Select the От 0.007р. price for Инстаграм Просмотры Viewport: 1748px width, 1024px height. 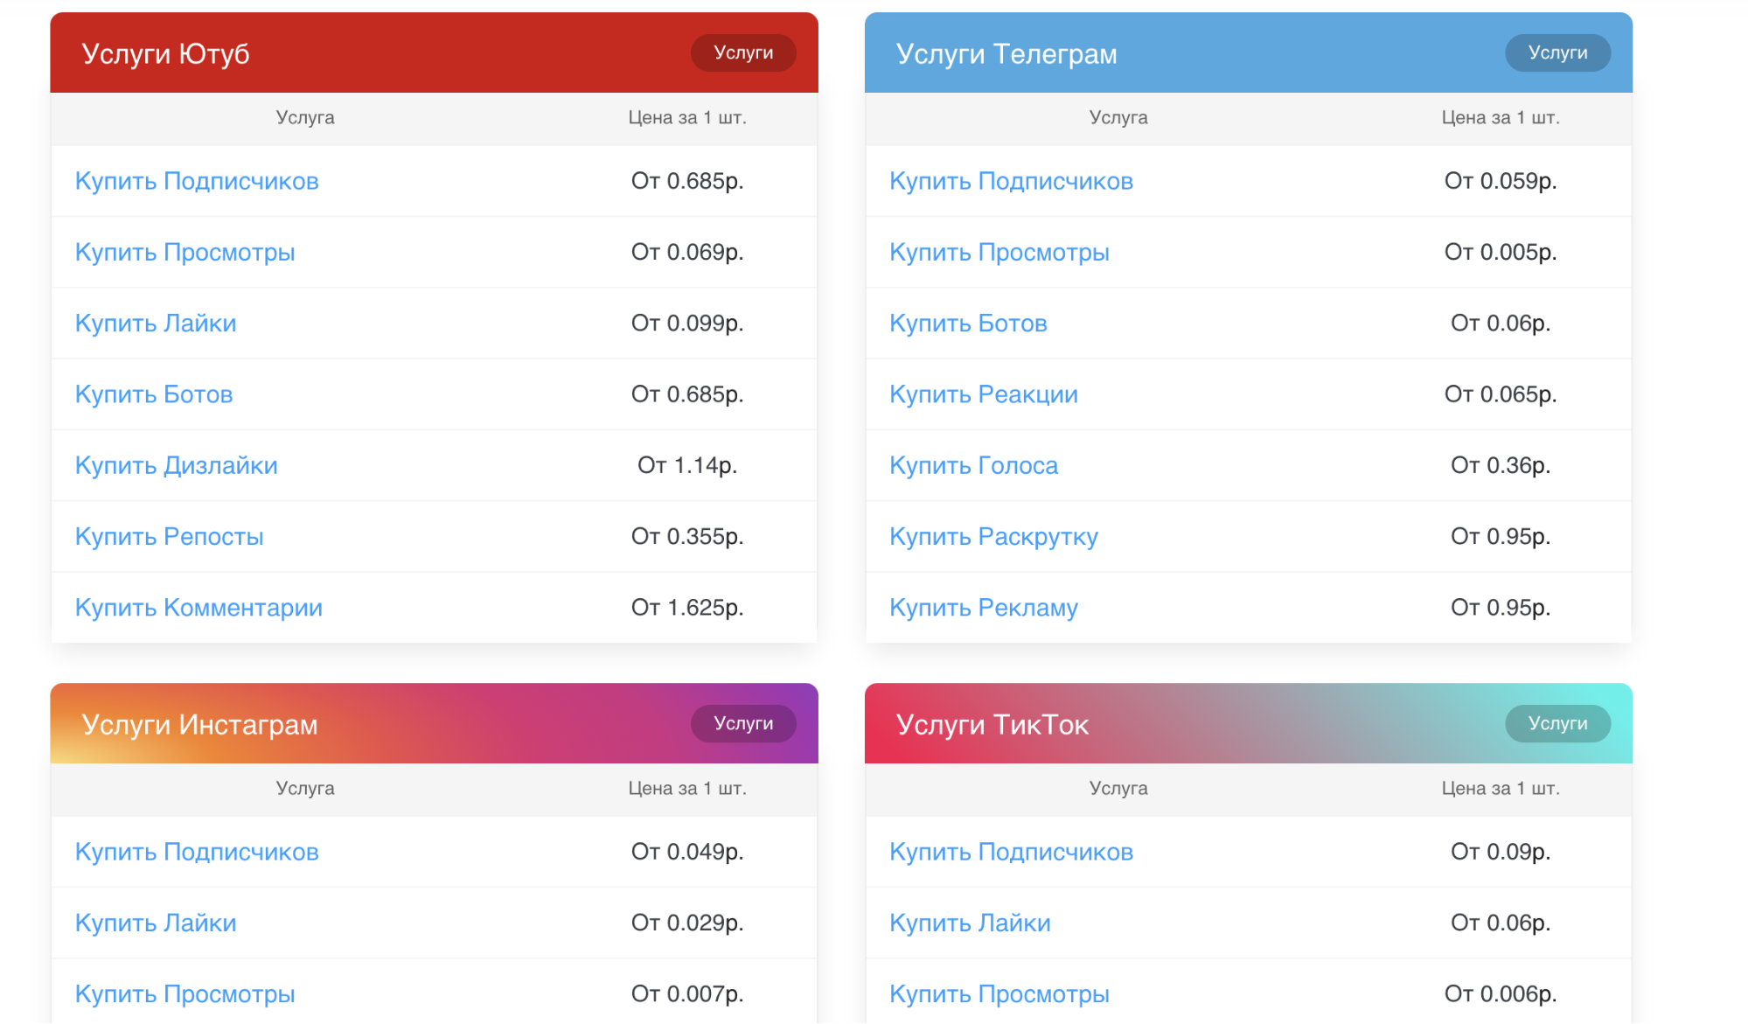pyautogui.click(x=687, y=993)
